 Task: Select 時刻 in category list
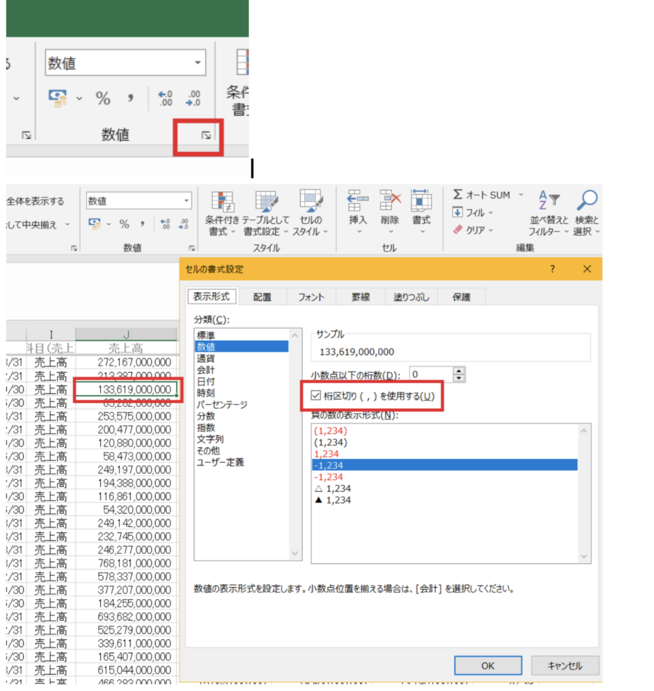[x=241, y=393]
